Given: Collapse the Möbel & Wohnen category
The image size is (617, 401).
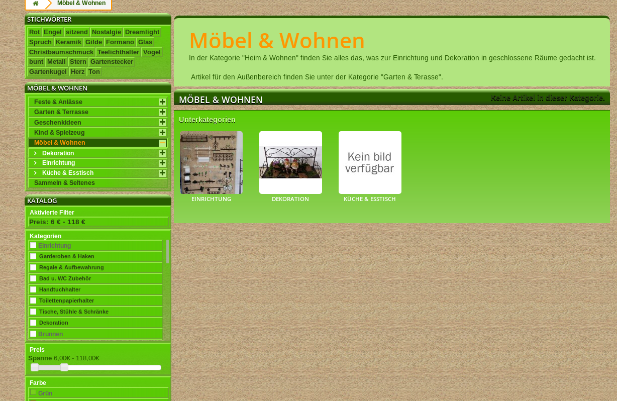Looking at the screenshot, I should click(x=162, y=143).
